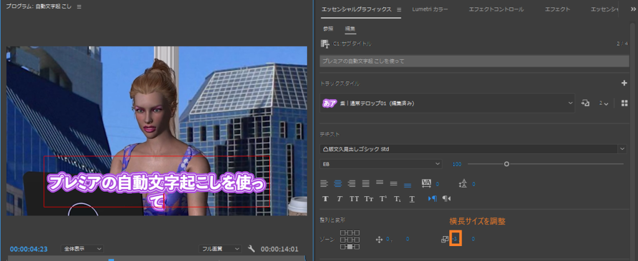Open the track style dropdown 通常テロップ01

[447, 103]
